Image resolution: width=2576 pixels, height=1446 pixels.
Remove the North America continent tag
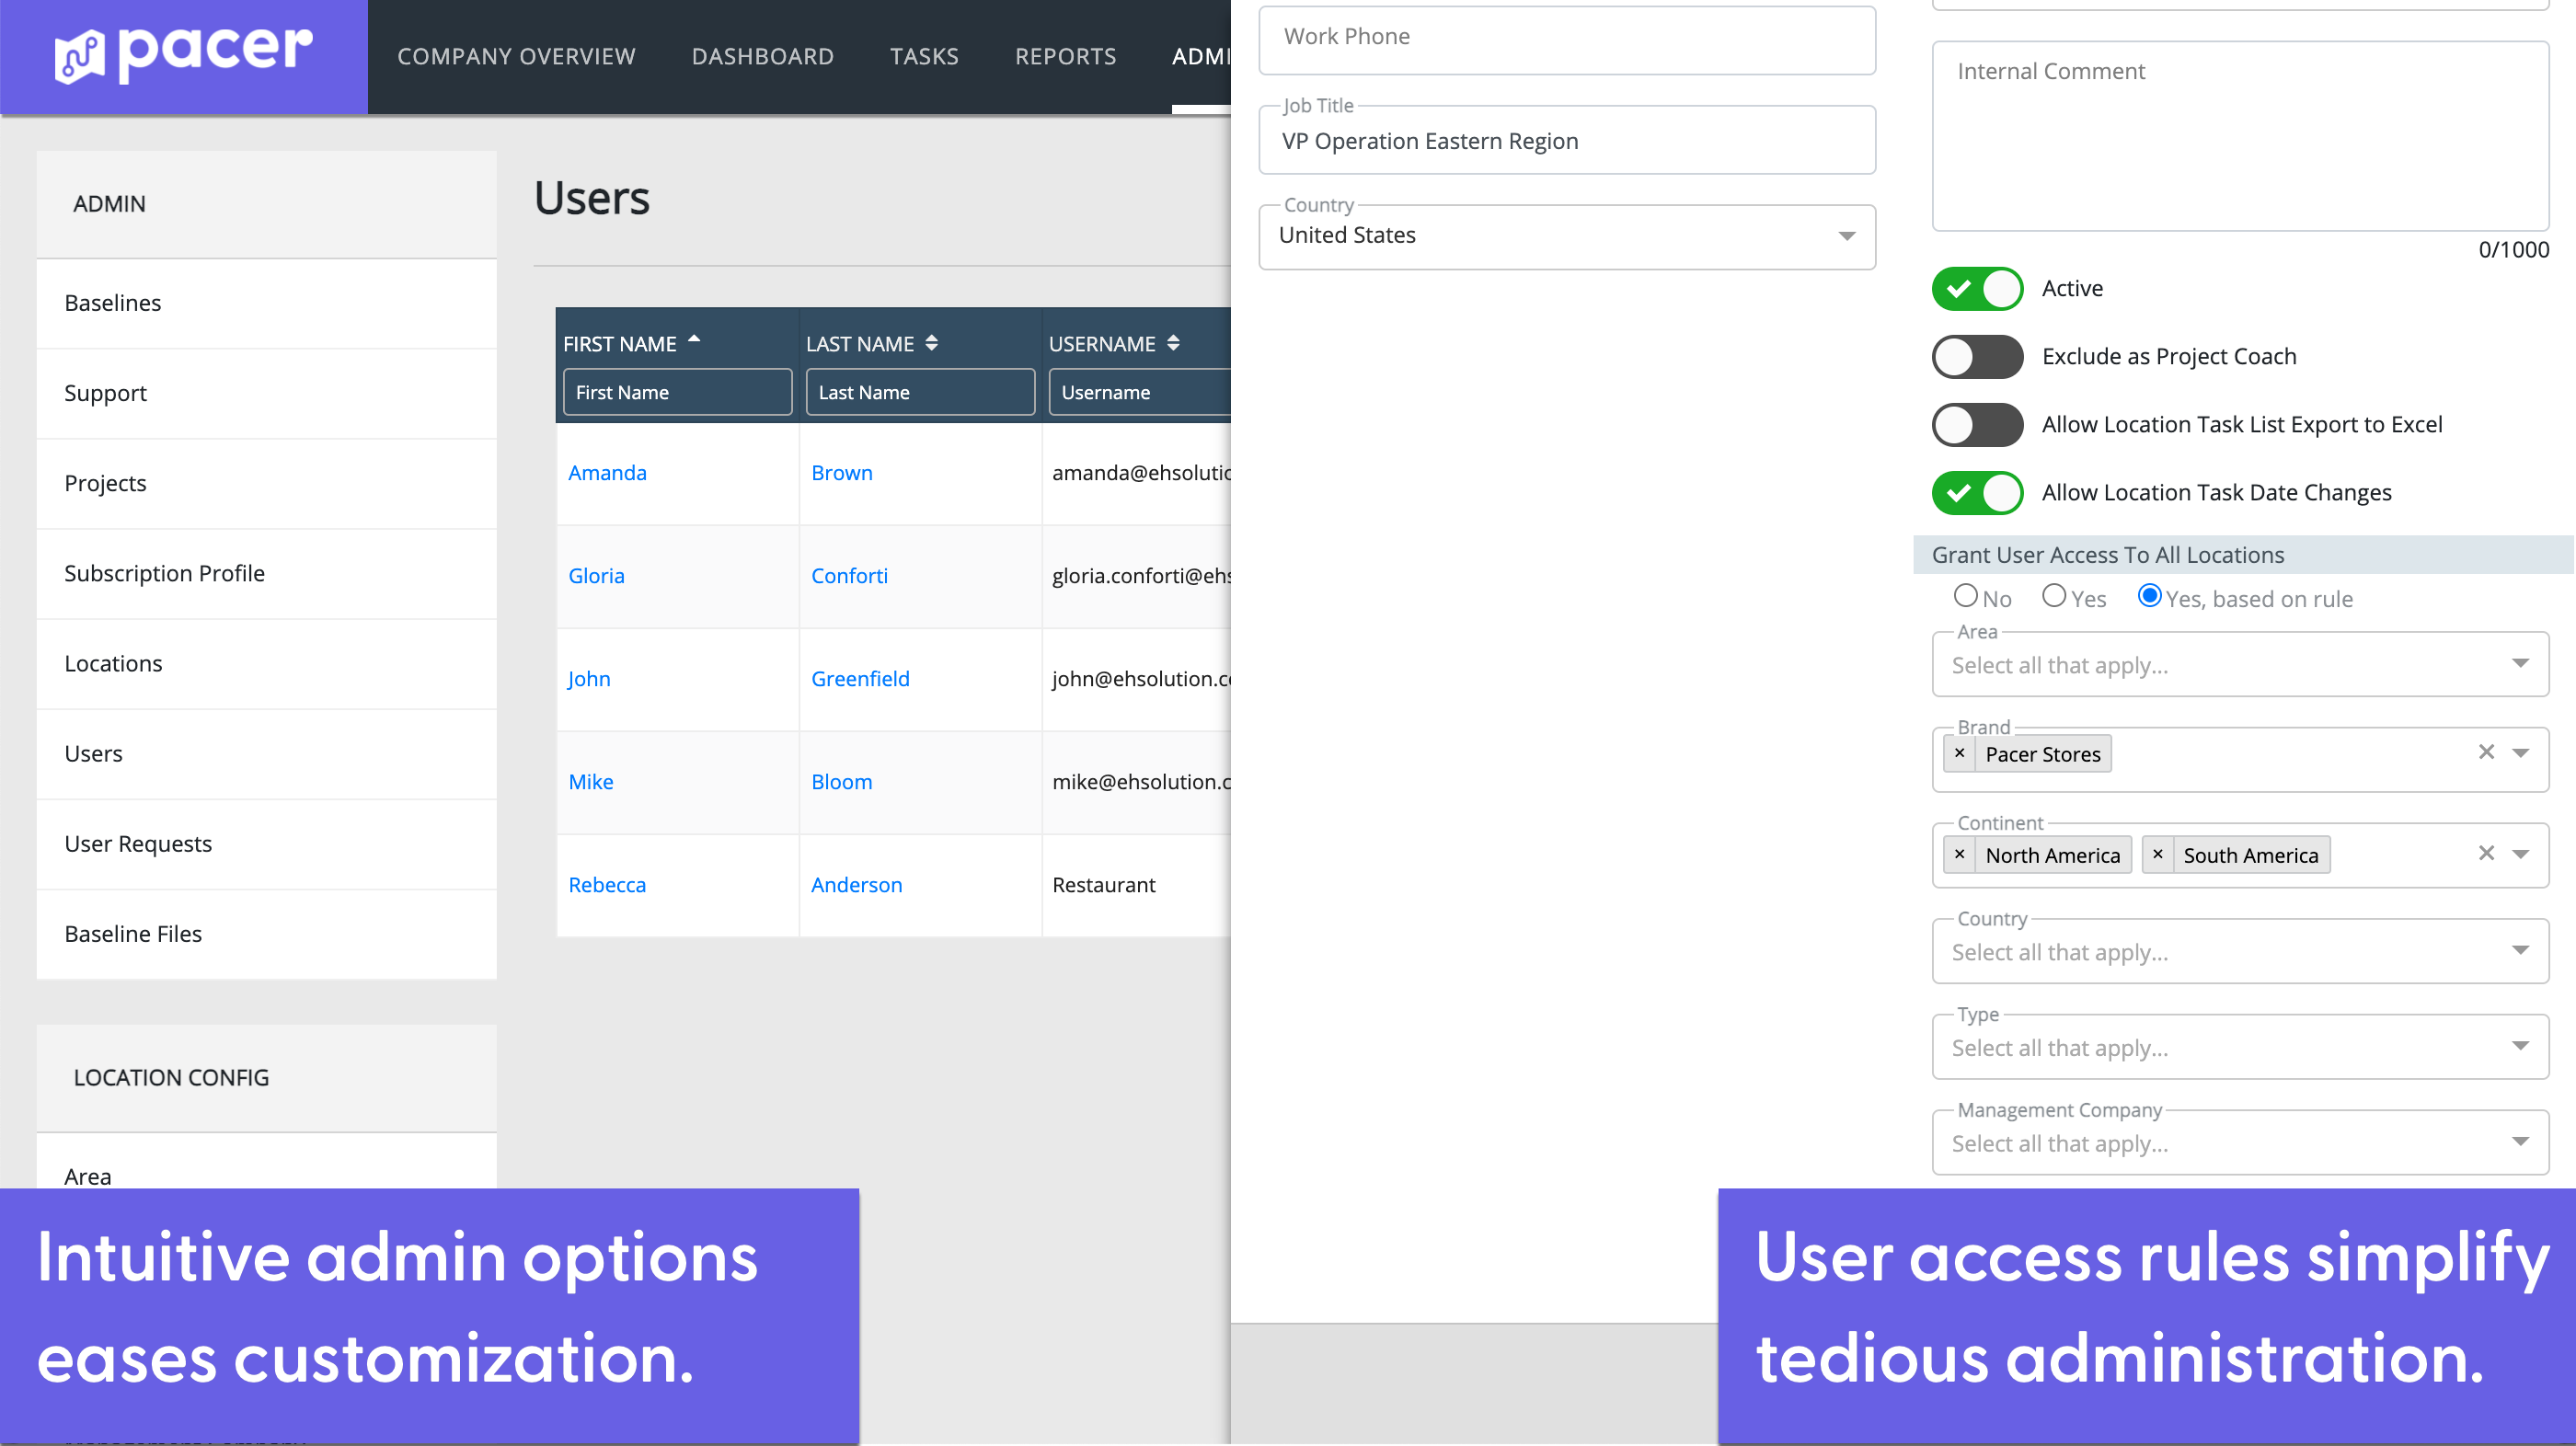[x=1959, y=854]
